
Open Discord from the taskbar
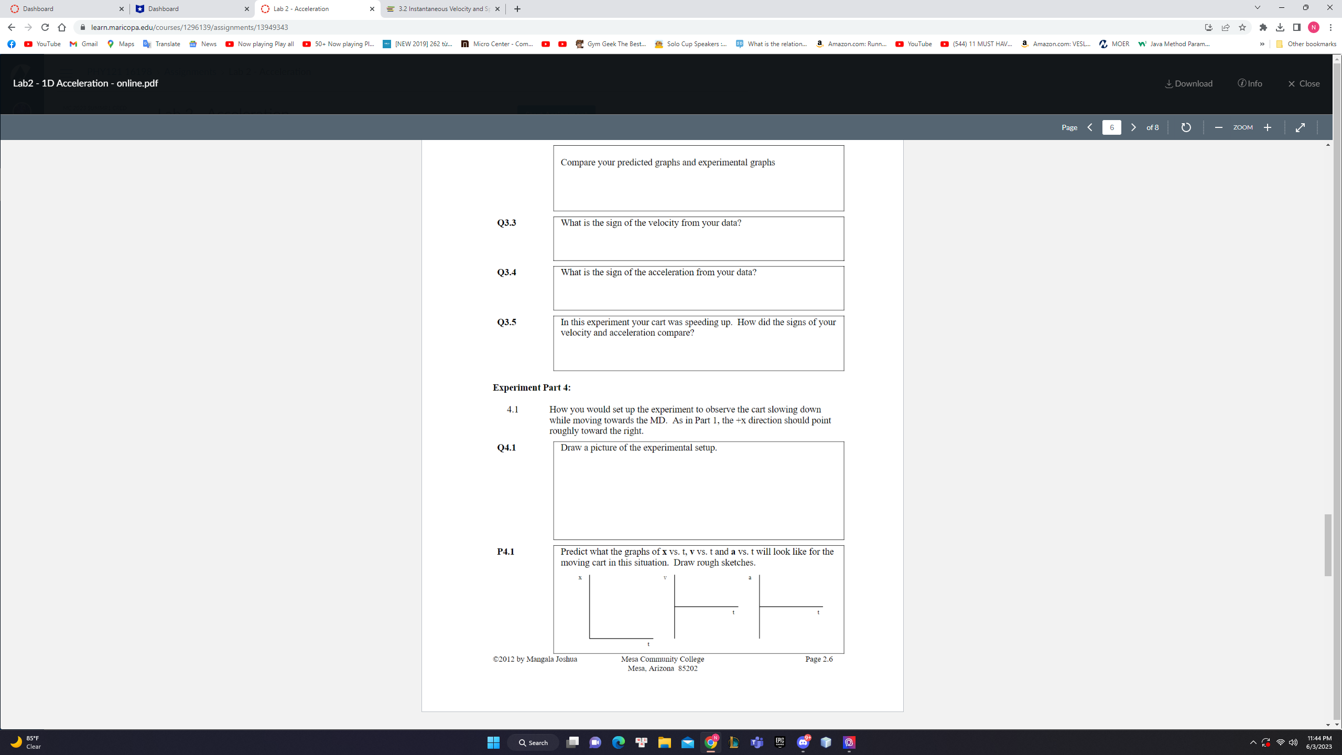coord(803,742)
